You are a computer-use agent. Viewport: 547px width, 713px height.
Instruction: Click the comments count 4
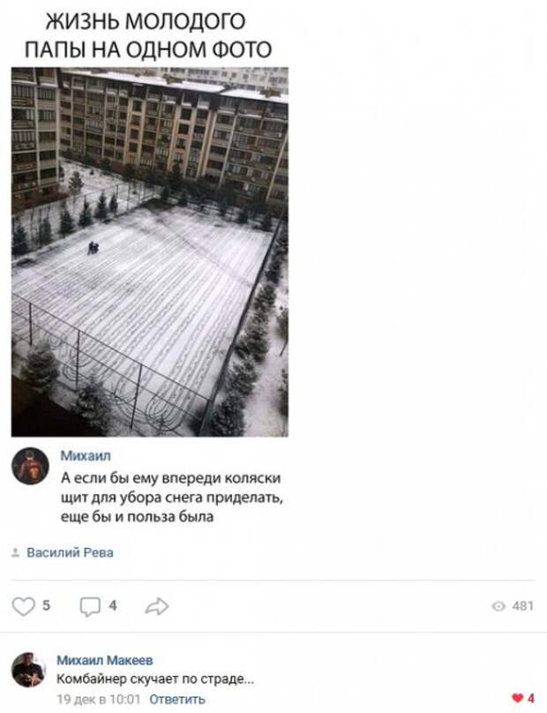pyautogui.click(x=113, y=605)
